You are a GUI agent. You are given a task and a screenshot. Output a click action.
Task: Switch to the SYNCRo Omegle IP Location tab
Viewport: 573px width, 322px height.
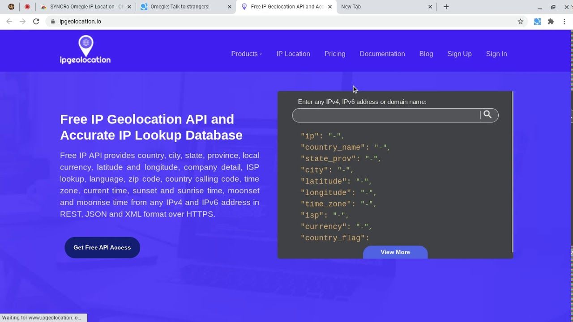(85, 7)
